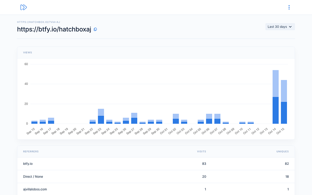Screen dimensions: 312x195
Task: Click the 60 y-axis label
Action: [x=26, y=64]
